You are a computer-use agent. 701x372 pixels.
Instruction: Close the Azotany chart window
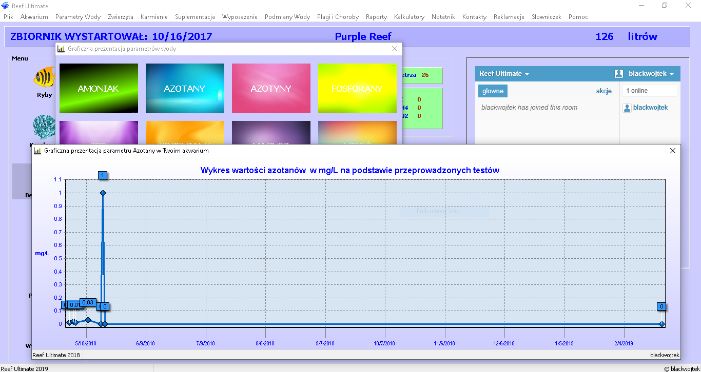point(673,151)
